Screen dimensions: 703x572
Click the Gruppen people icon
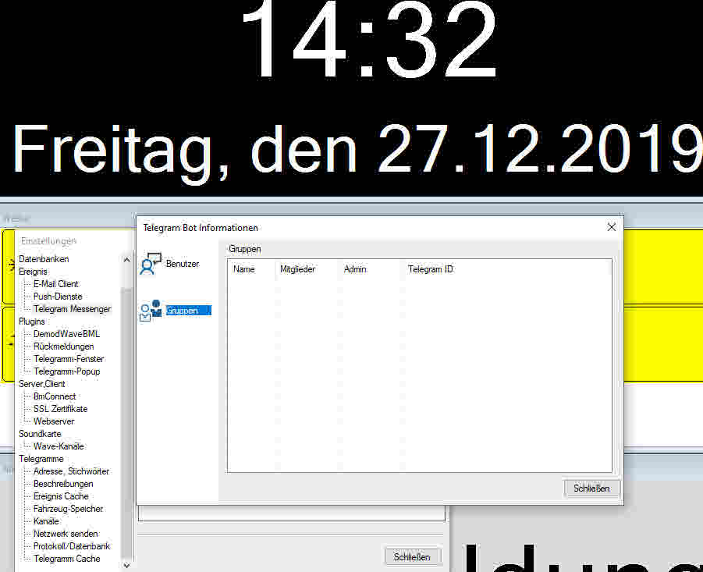click(151, 310)
